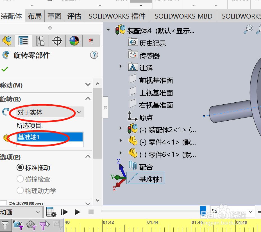Select the 碰撞检查 radio button
The image size is (261, 232).
[20, 179]
